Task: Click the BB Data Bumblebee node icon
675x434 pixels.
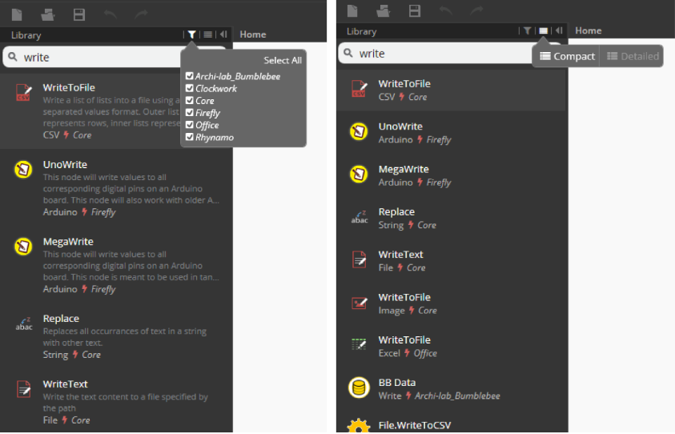Action: (x=360, y=388)
